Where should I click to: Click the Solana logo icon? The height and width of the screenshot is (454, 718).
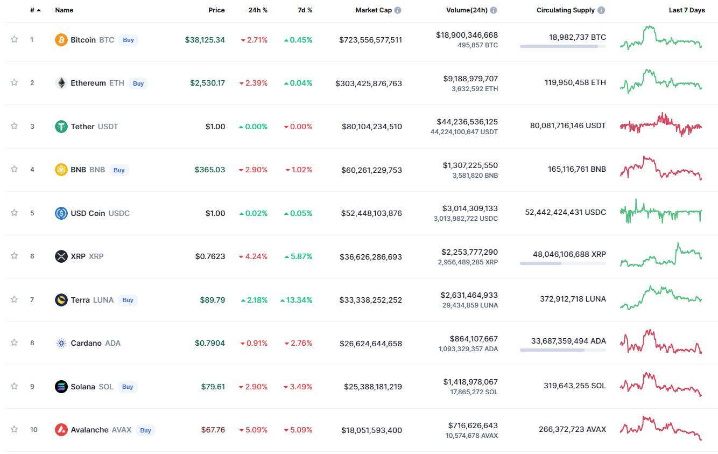click(x=61, y=387)
